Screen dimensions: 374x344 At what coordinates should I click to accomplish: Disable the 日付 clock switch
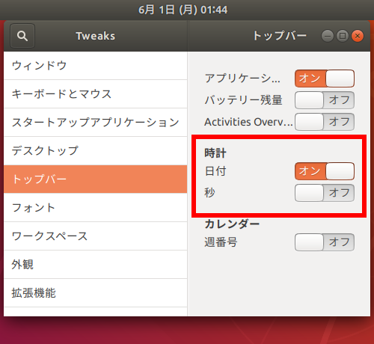click(325, 171)
